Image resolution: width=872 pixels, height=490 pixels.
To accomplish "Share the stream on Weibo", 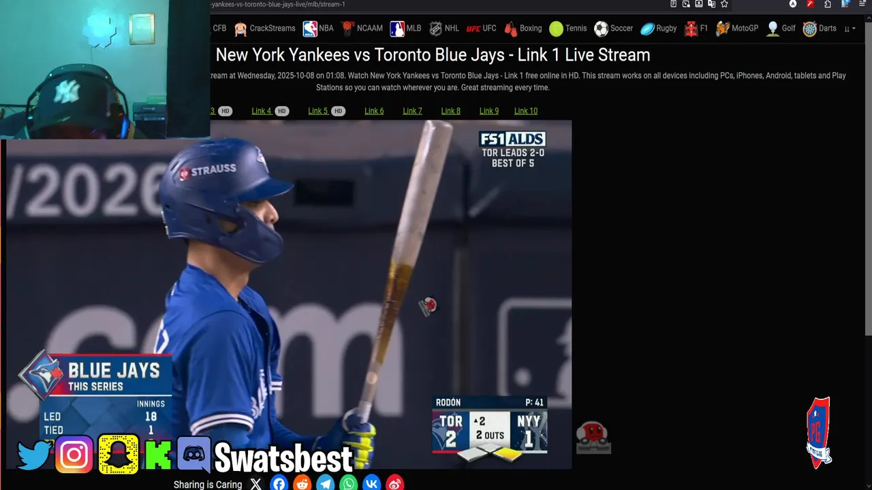I will 394,484.
